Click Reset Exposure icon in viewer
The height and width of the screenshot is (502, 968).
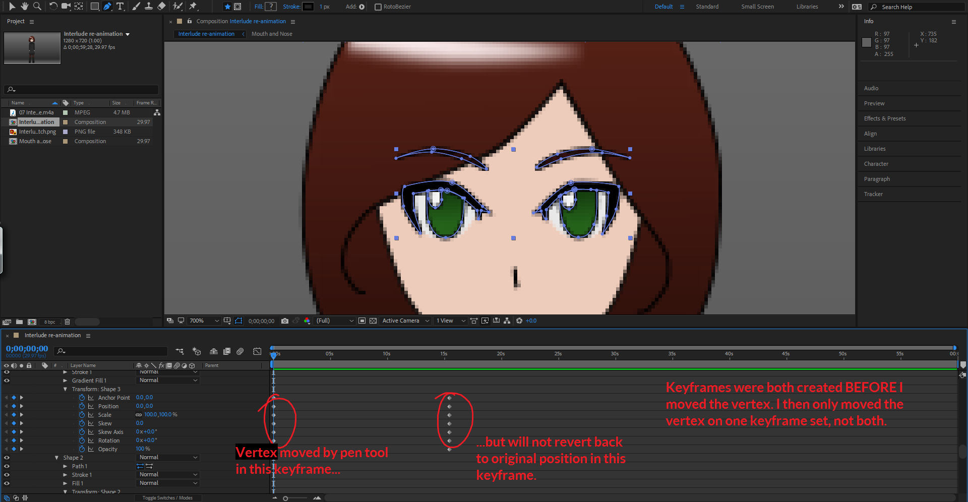click(519, 321)
